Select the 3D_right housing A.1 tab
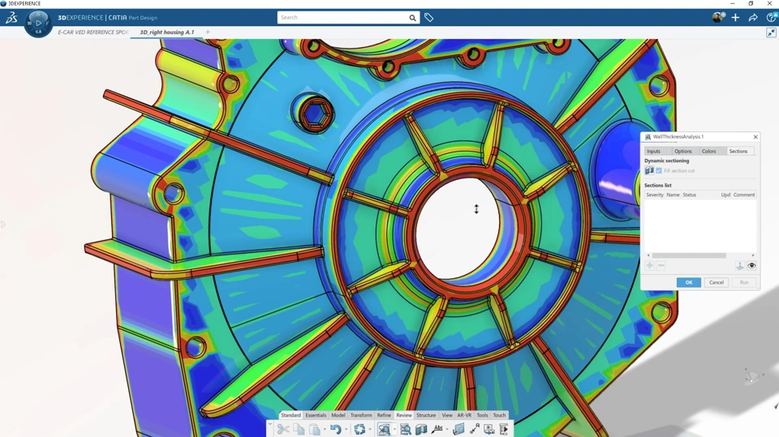This screenshot has width=779, height=437. [x=167, y=32]
